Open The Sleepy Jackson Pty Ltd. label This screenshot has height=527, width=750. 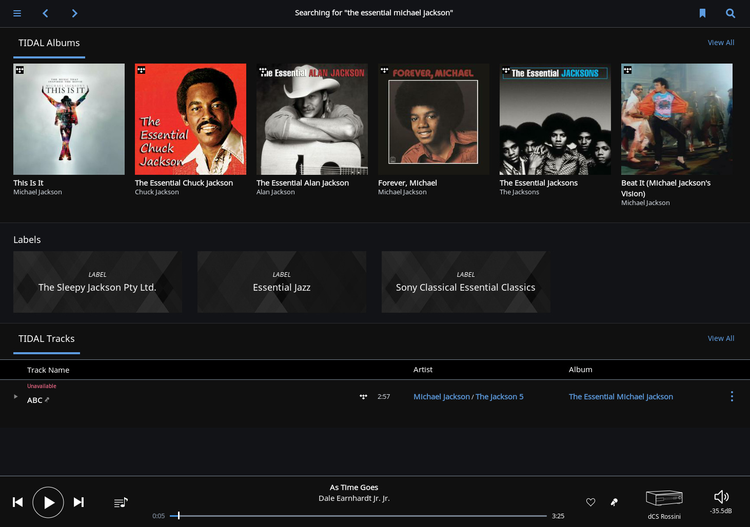(97, 282)
